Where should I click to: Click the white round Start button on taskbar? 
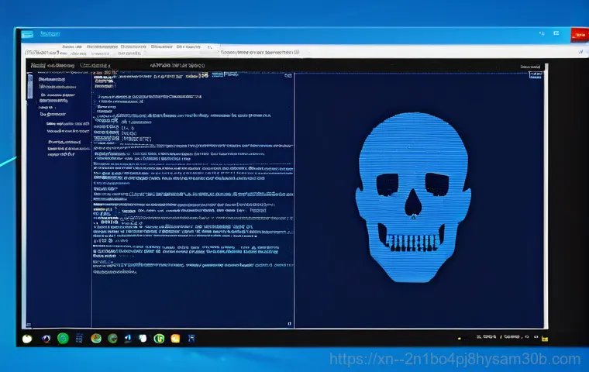pyautogui.click(x=27, y=338)
